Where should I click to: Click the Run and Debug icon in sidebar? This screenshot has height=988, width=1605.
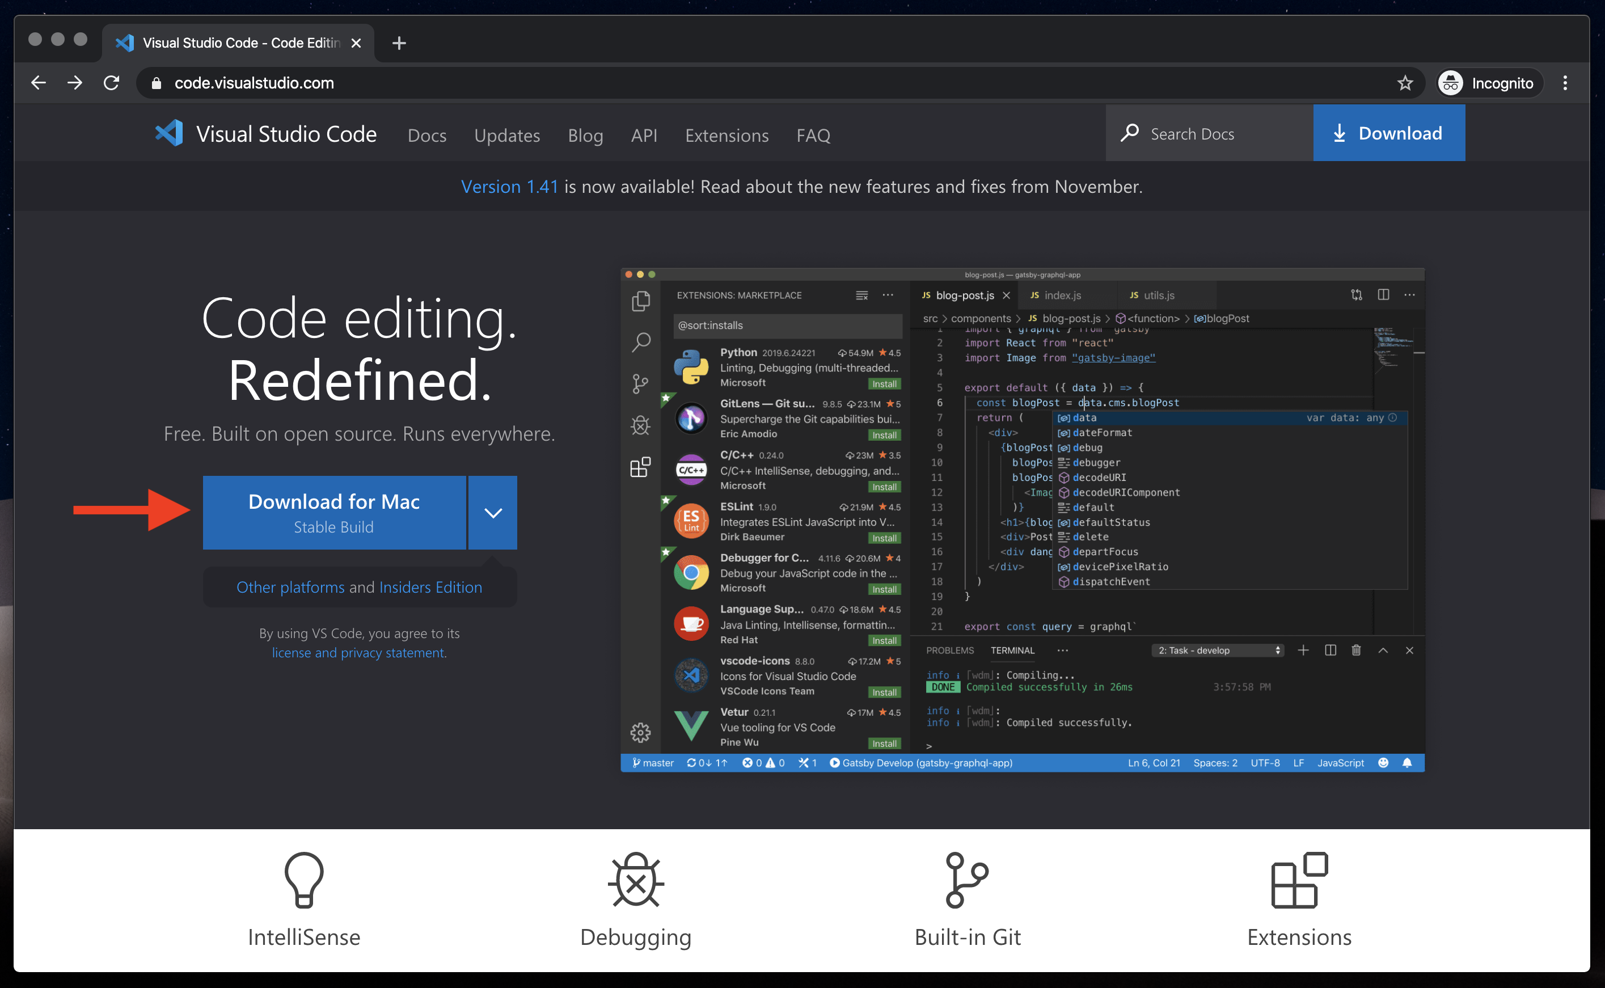click(640, 425)
